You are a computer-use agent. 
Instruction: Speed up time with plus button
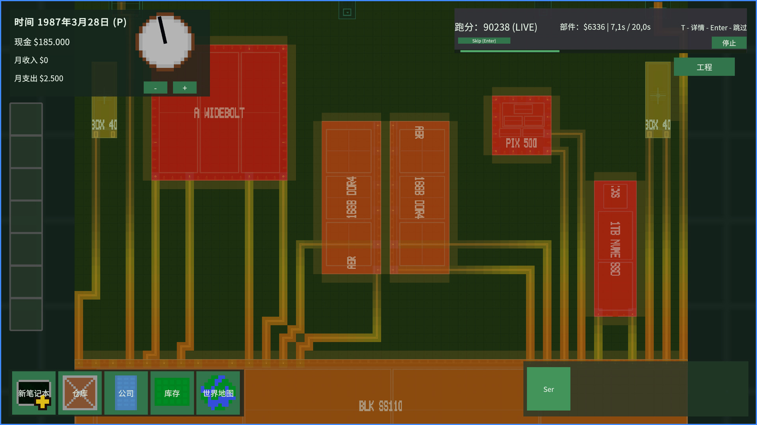click(185, 88)
